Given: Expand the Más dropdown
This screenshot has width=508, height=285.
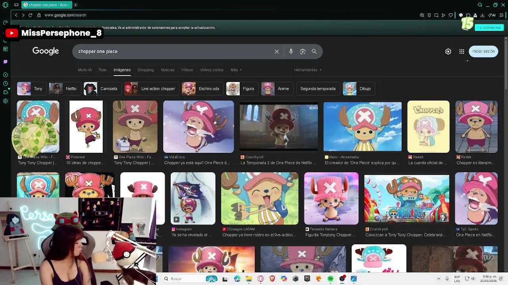Looking at the screenshot, I should (x=236, y=70).
